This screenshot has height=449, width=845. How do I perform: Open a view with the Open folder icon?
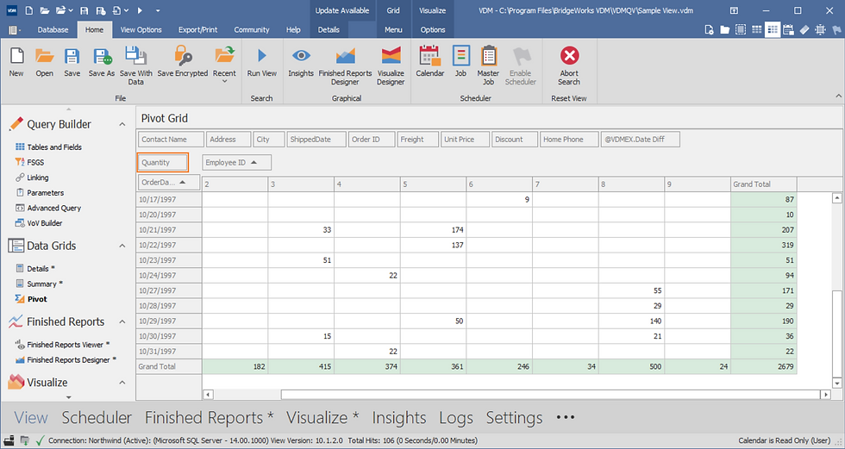point(44,62)
